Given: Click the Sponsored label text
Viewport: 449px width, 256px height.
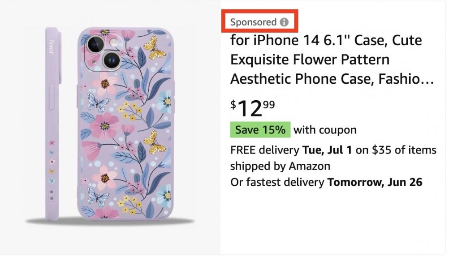Looking at the screenshot, I should [x=253, y=22].
